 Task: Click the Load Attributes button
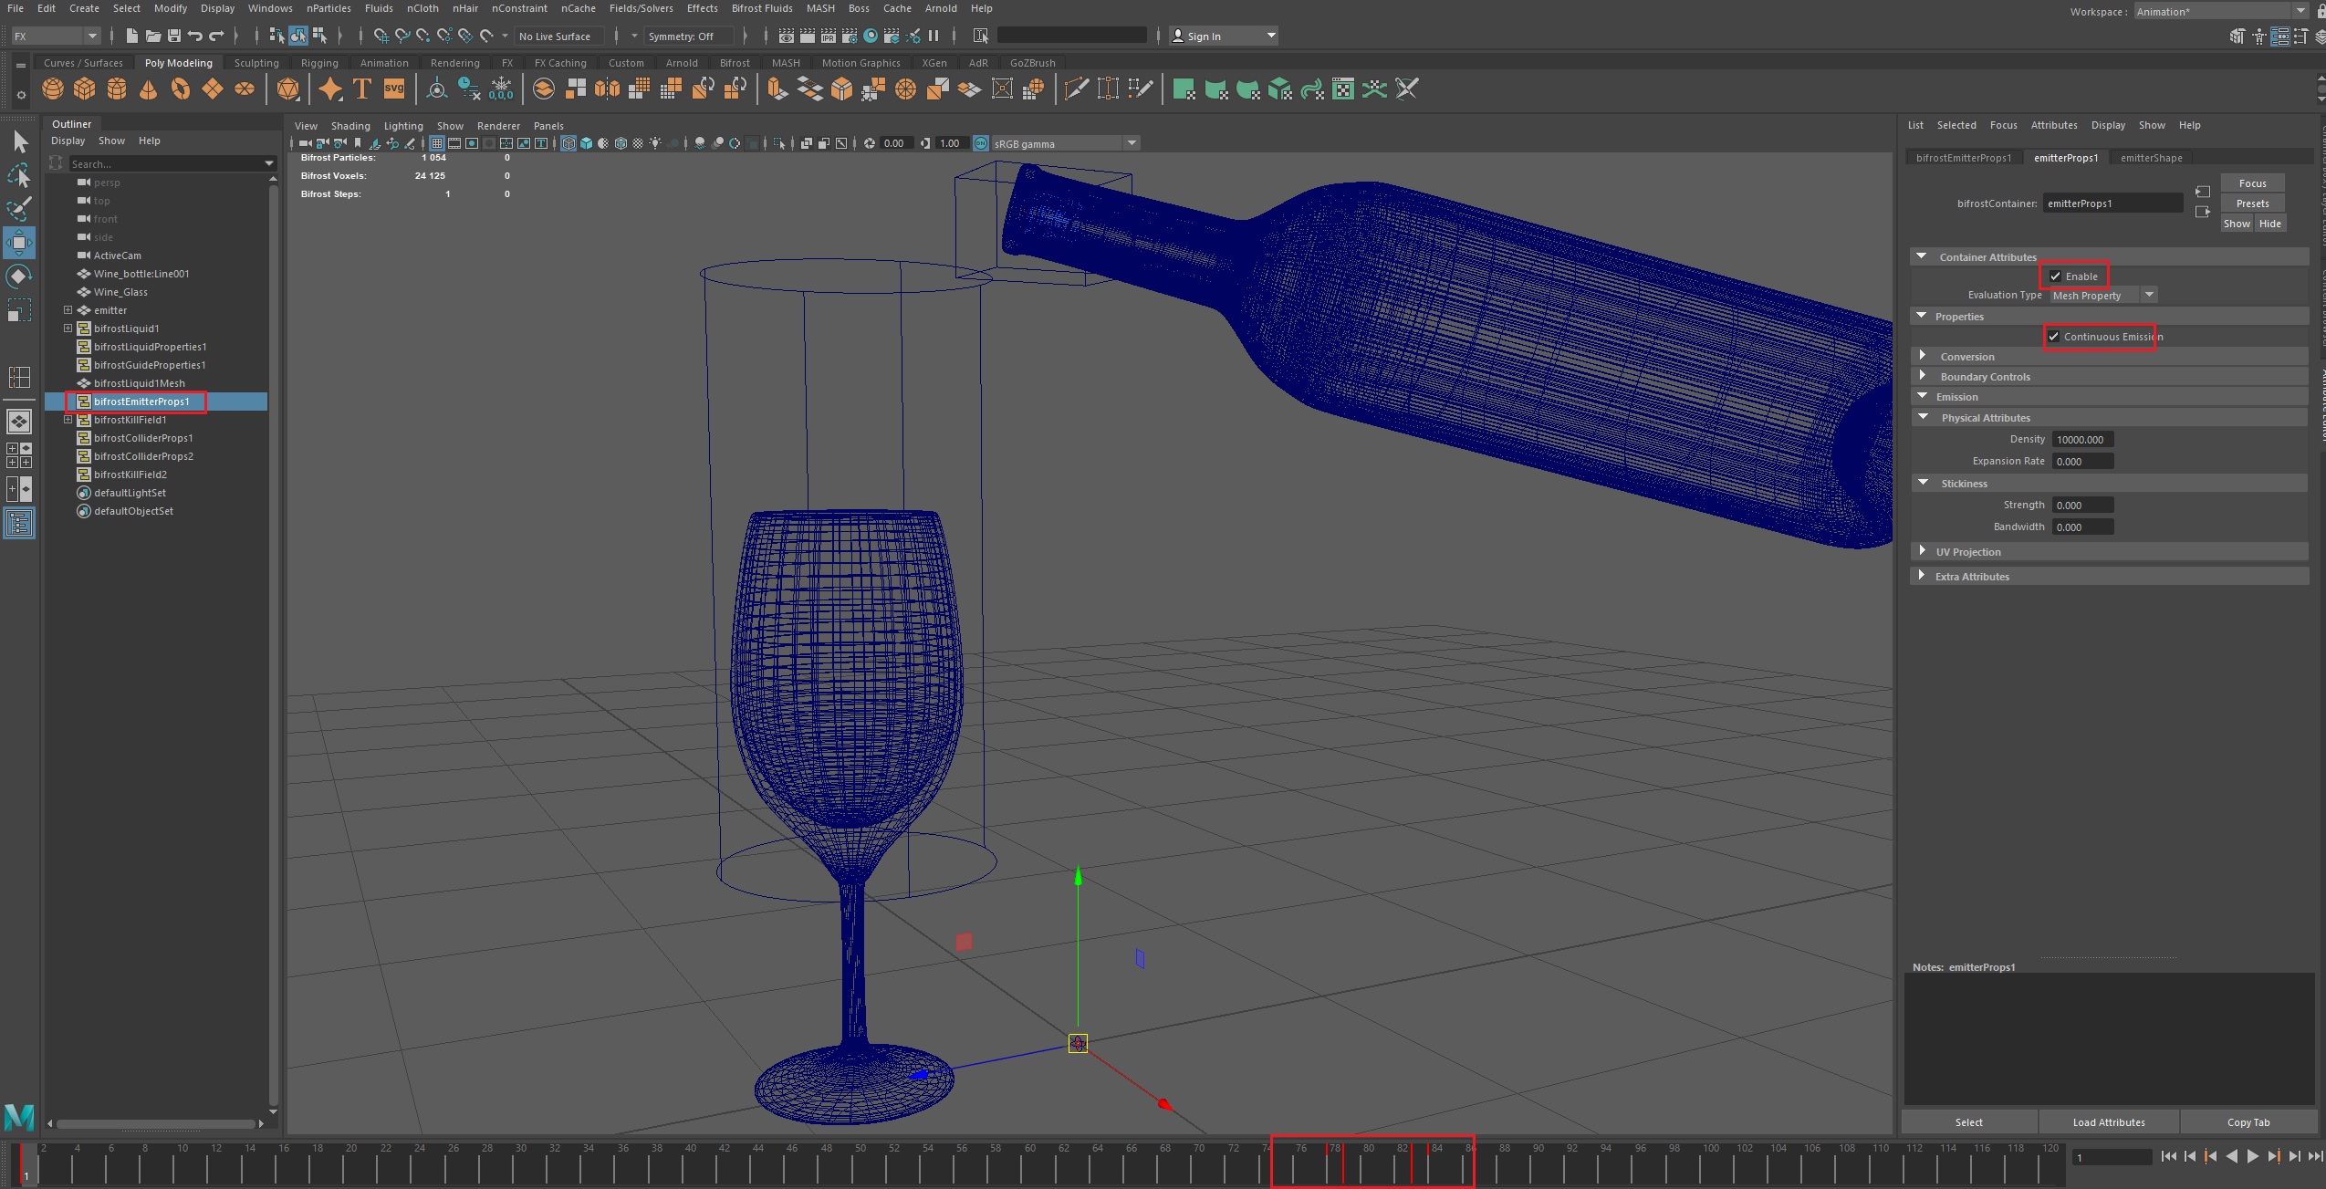click(2108, 1122)
